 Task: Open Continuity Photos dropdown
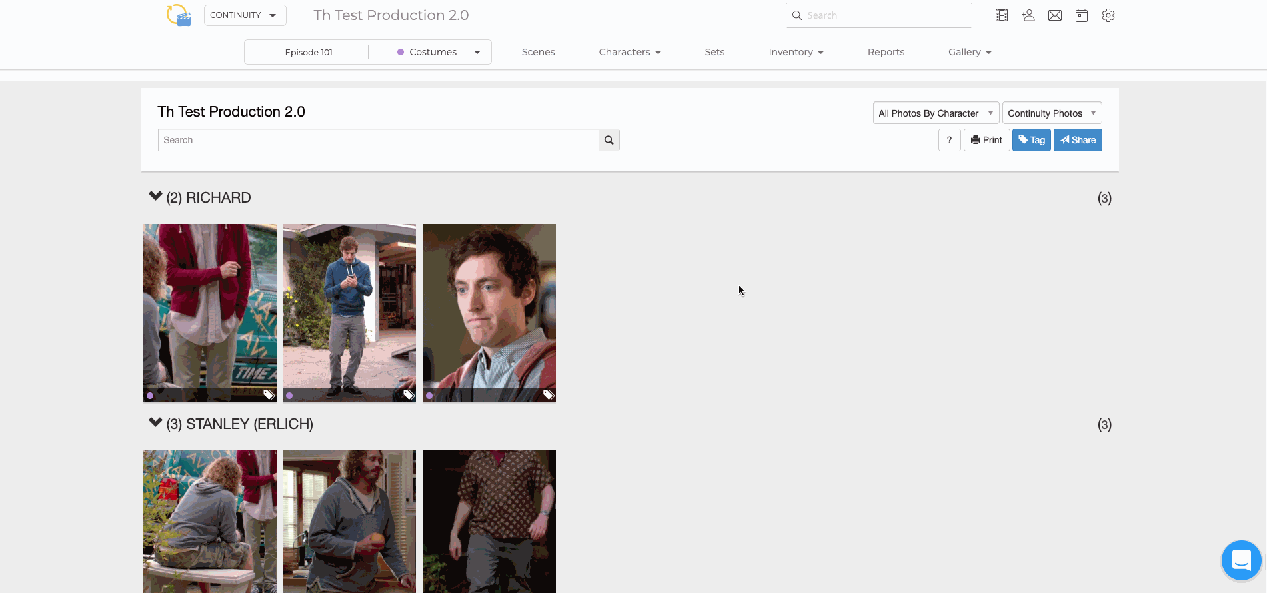[x=1052, y=113]
